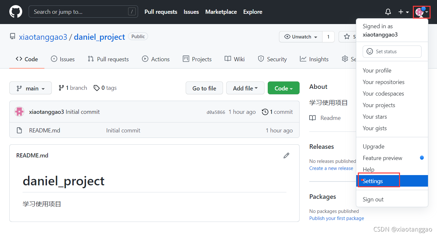Open Your projects menu item
Viewport: 437px width, 236px height.
pyautogui.click(x=392, y=105)
